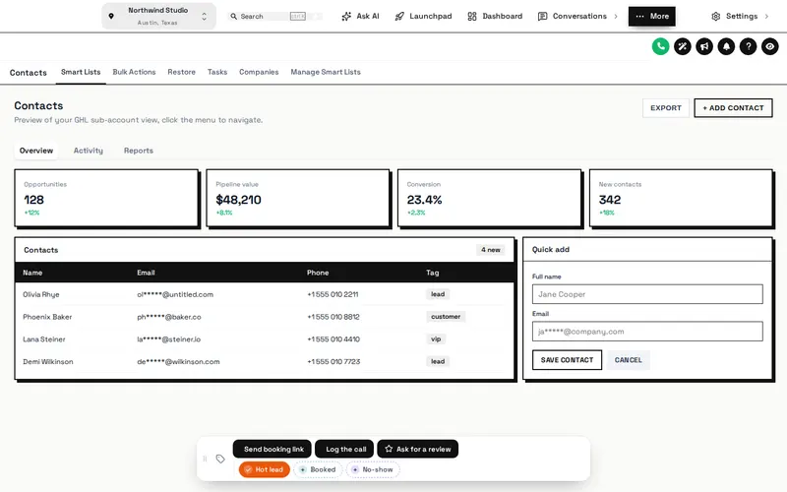
Task: Click the Full name input field
Action: point(647,294)
